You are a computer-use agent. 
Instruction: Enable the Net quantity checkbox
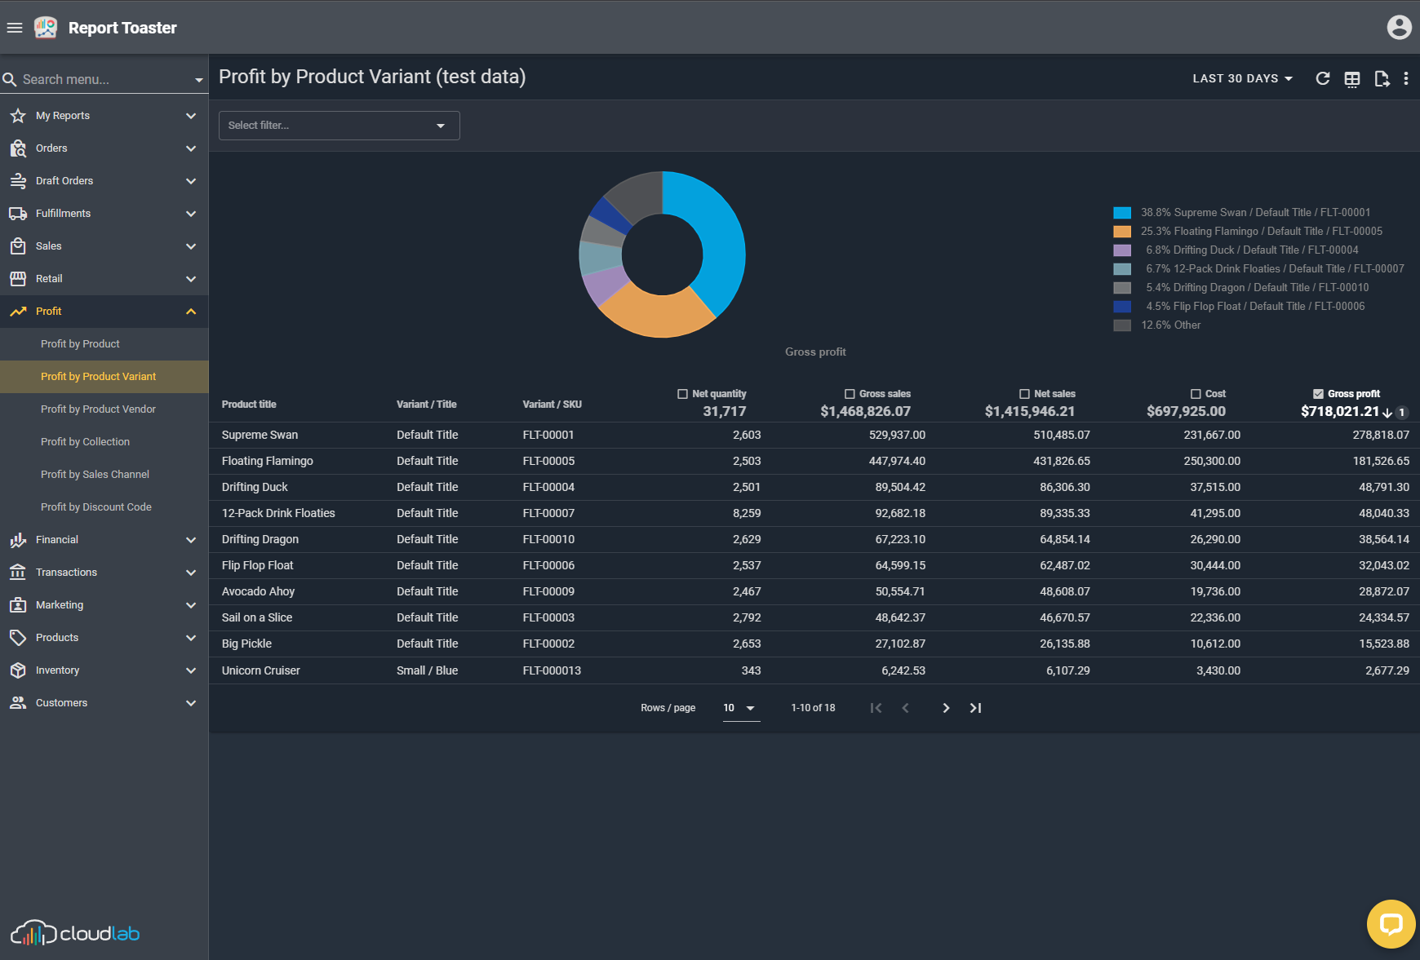[x=682, y=394]
